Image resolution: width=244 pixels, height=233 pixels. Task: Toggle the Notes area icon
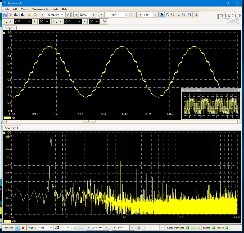(227, 228)
